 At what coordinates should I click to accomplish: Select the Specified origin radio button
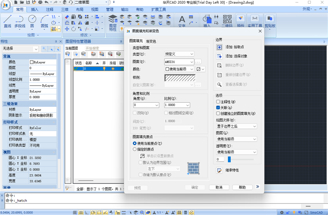[134, 149]
